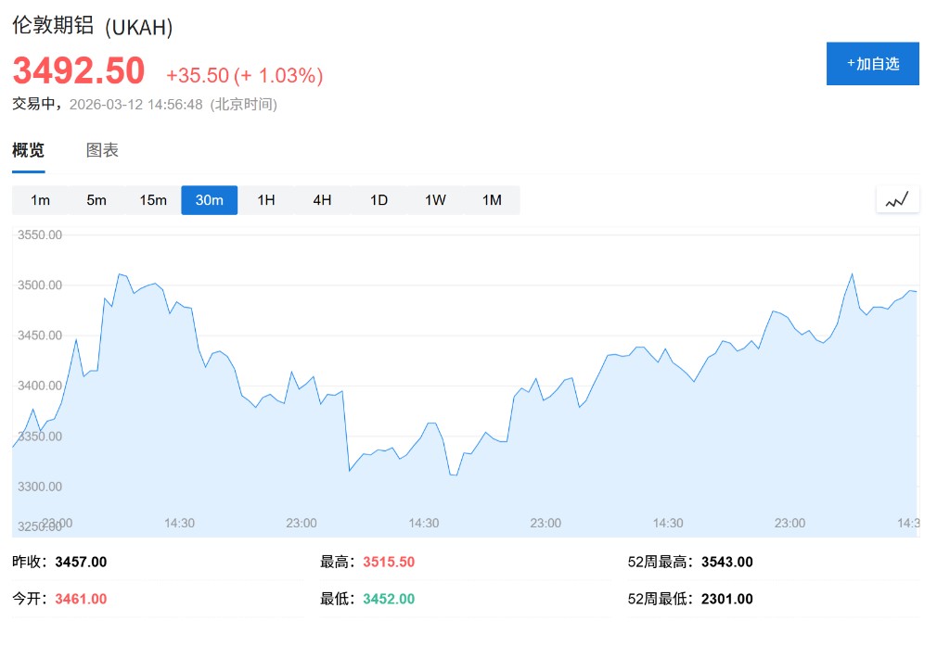Click the line chart type icon
This screenshot has width=950, height=646.
point(897,199)
